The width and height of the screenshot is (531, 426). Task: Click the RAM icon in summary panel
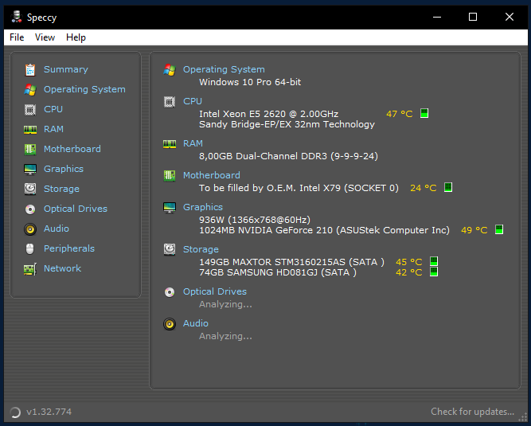pyautogui.click(x=170, y=144)
